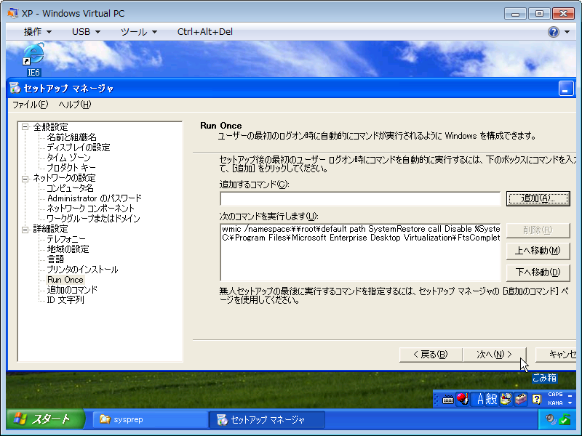Click the green security check tray icon
The width and height of the screenshot is (582, 436).
click(x=565, y=420)
